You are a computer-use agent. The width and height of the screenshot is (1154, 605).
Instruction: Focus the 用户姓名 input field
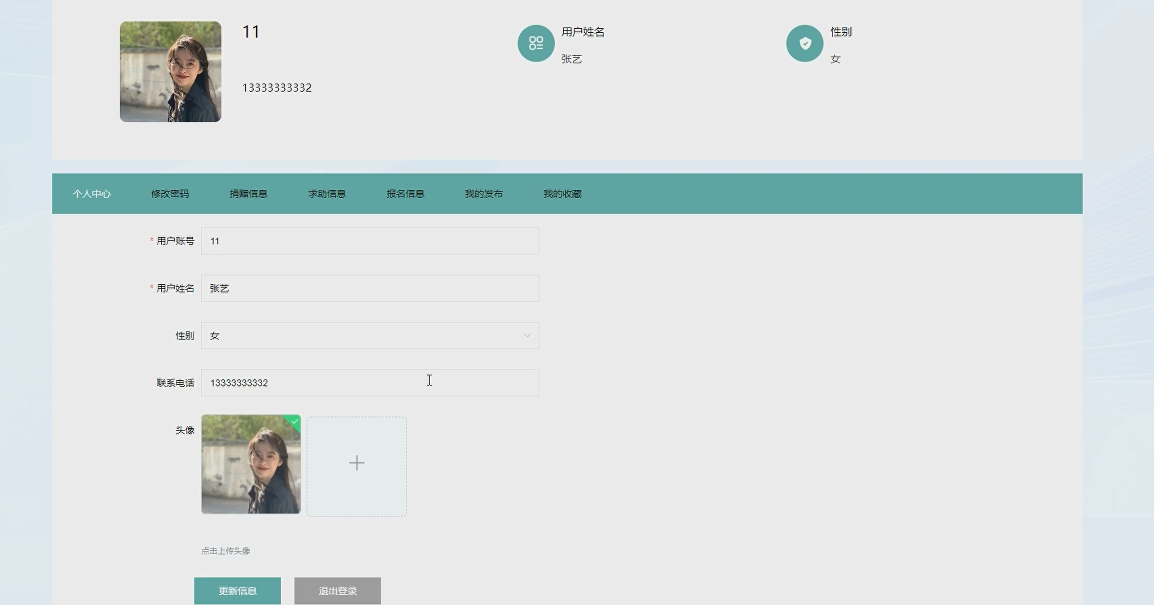pos(370,288)
